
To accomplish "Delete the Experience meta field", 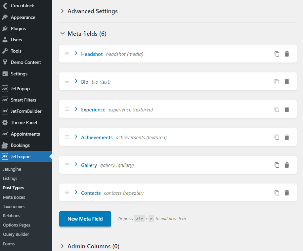I will (x=287, y=109).
